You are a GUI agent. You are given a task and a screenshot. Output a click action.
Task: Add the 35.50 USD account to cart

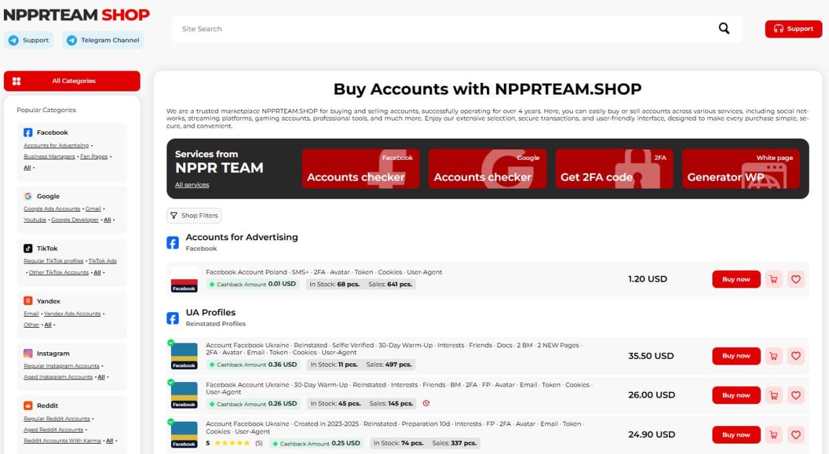pyautogui.click(x=773, y=356)
